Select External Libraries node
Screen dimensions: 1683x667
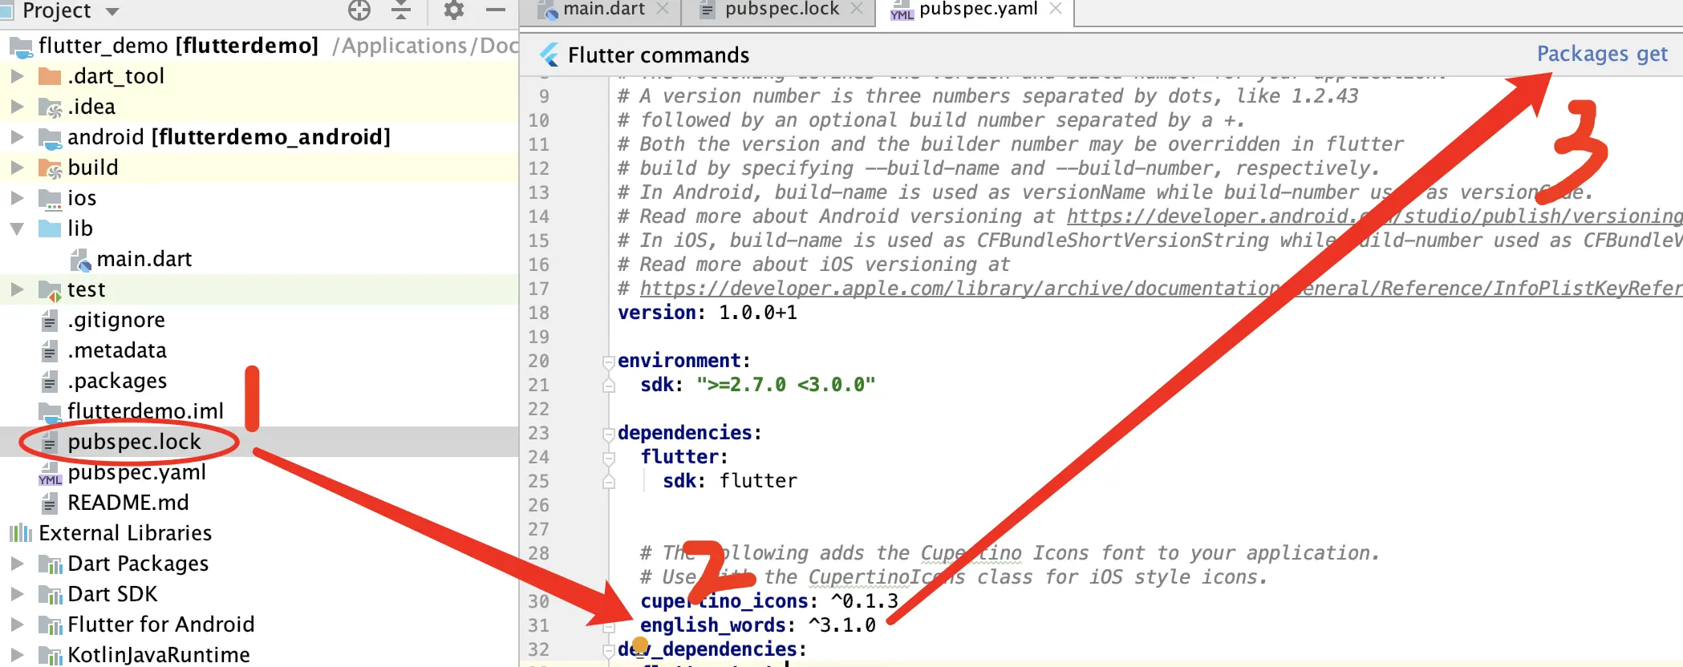[x=125, y=533]
